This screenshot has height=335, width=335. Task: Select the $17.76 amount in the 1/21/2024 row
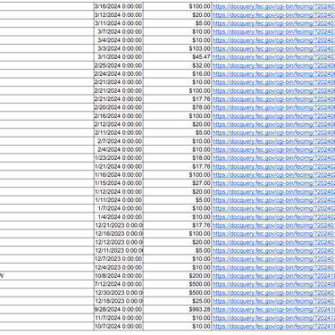pos(177,166)
